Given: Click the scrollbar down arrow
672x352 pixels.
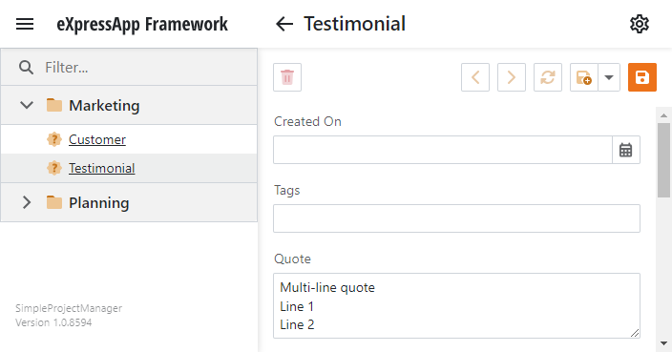Looking at the screenshot, I should pos(663,343).
